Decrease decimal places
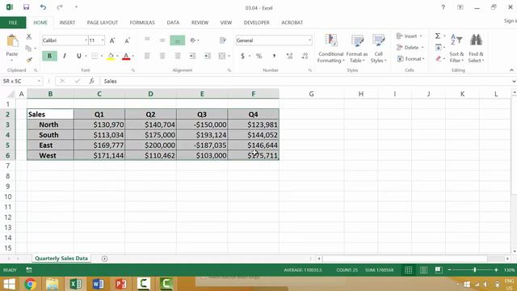 [x=305, y=56]
